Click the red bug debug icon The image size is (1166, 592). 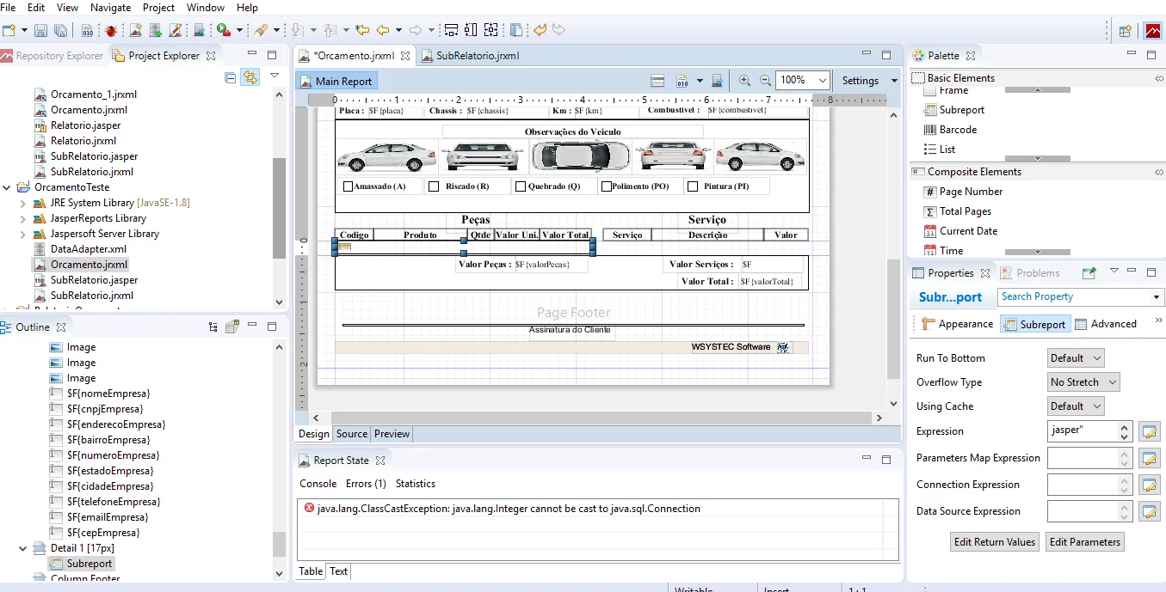(111, 30)
